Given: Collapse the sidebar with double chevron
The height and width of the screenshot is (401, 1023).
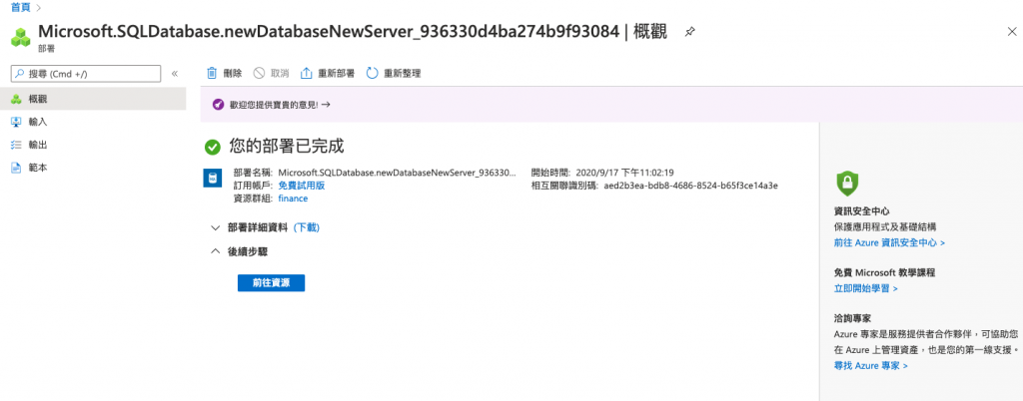Looking at the screenshot, I should [x=175, y=74].
